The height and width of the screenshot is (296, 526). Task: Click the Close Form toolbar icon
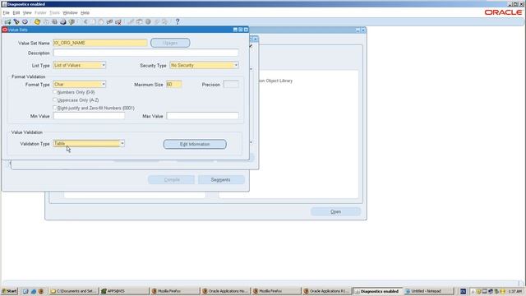[x=72, y=22]
